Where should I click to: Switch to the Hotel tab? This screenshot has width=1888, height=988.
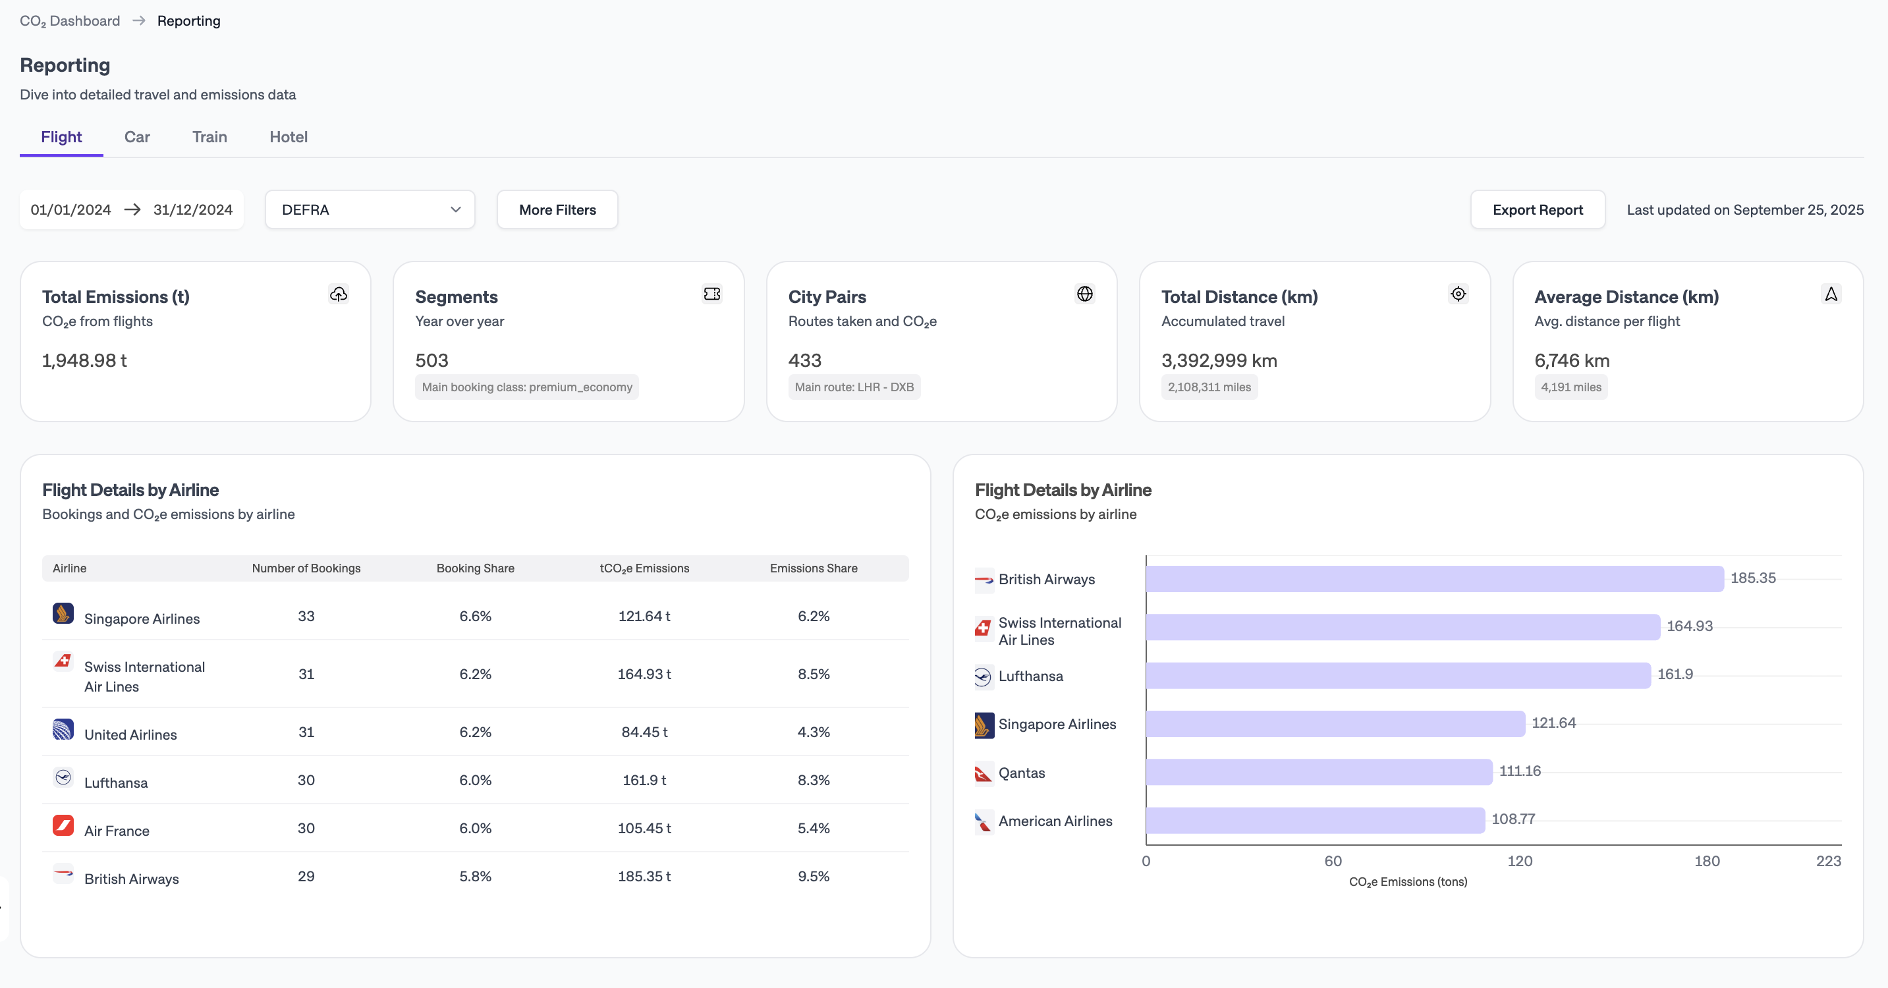[x=288, y=137]
